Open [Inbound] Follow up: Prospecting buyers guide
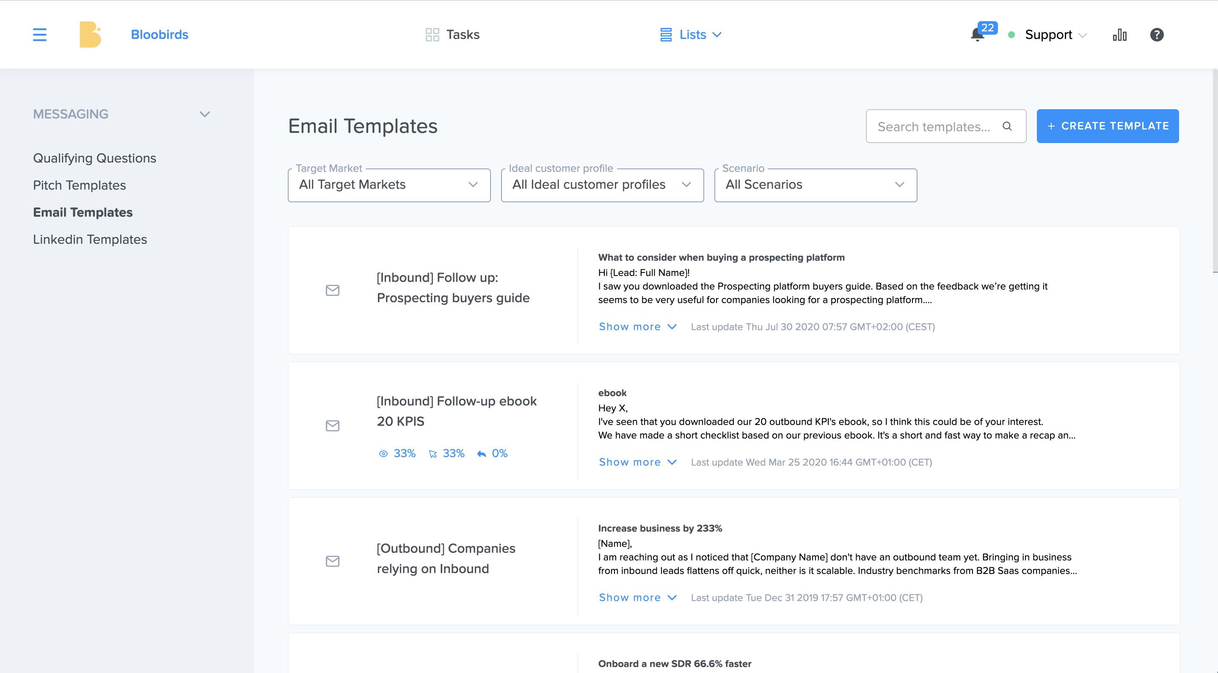The width and height of the screenshot is (1218, 673). click(453, 287)
